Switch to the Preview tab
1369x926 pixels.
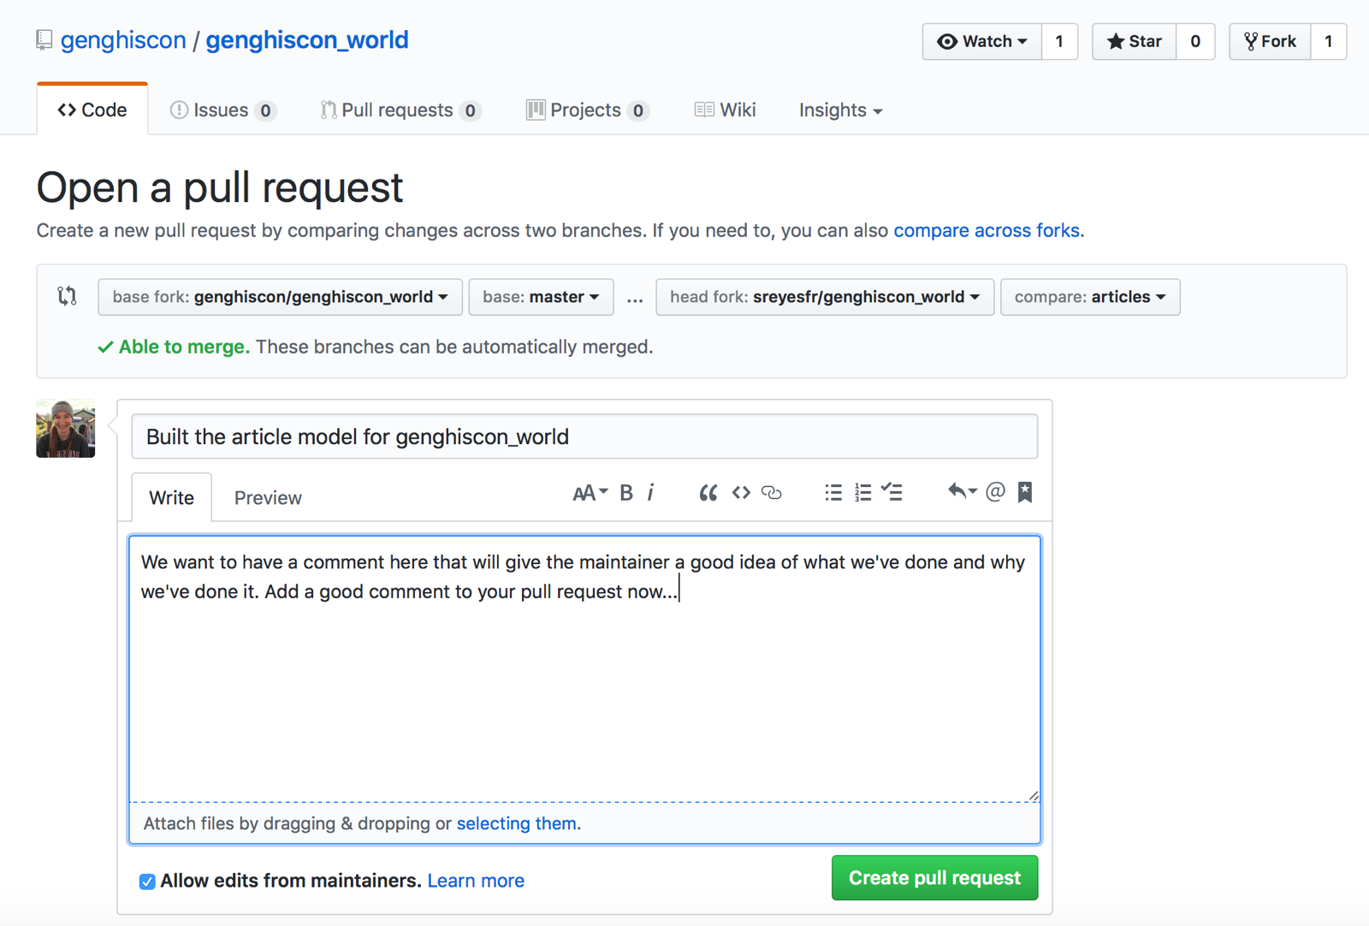coord(268,498)
